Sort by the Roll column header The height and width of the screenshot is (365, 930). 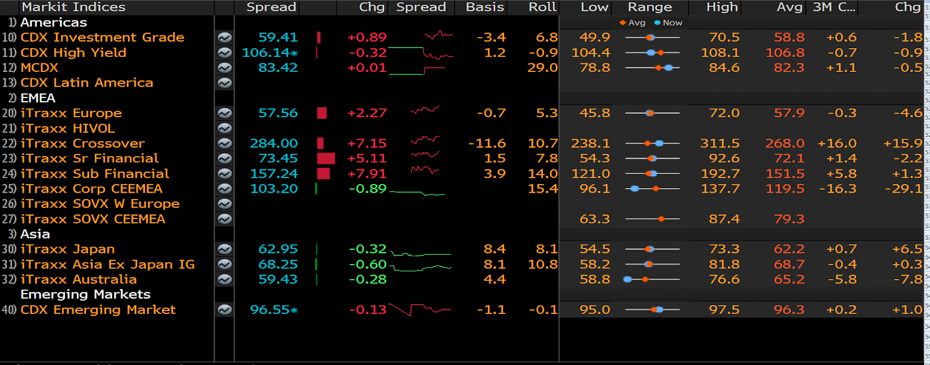542,7
